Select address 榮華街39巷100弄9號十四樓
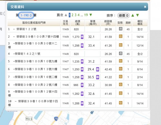 (x=33, y=103)
